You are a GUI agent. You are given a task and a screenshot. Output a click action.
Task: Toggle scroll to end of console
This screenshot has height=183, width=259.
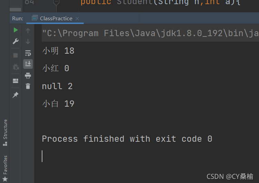(x=28, y=64)
